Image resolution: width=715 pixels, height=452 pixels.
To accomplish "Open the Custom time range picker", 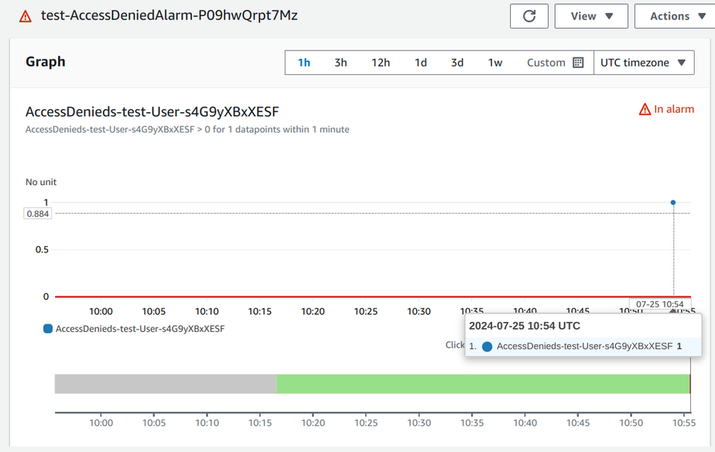I will coord(546,63).
